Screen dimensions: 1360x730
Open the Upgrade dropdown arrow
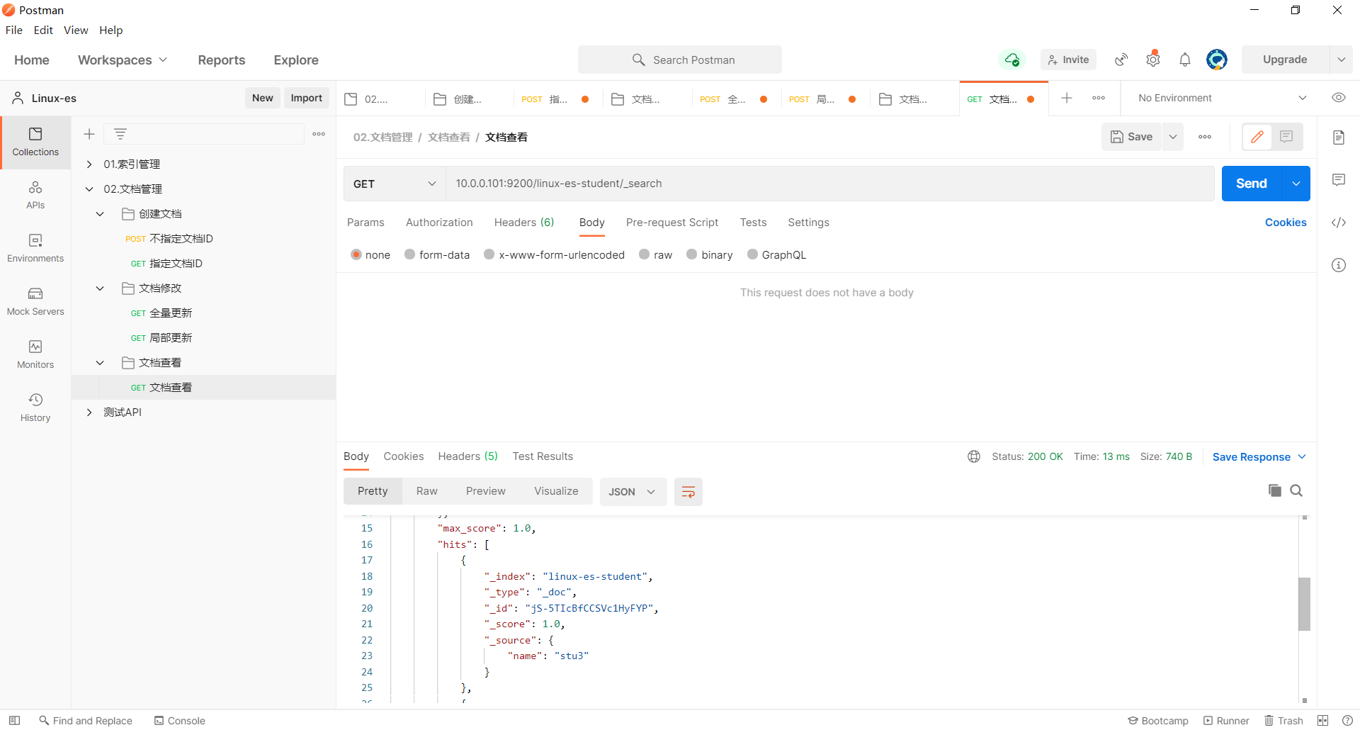click(x=1342, y=60)
